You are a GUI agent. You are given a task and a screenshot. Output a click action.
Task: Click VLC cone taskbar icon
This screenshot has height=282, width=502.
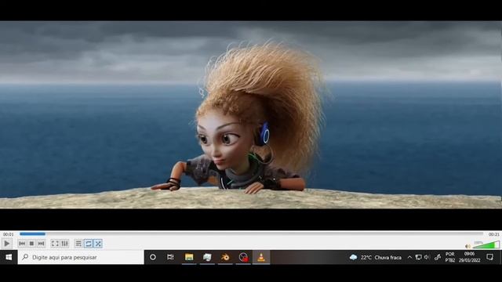click(261, 257)
